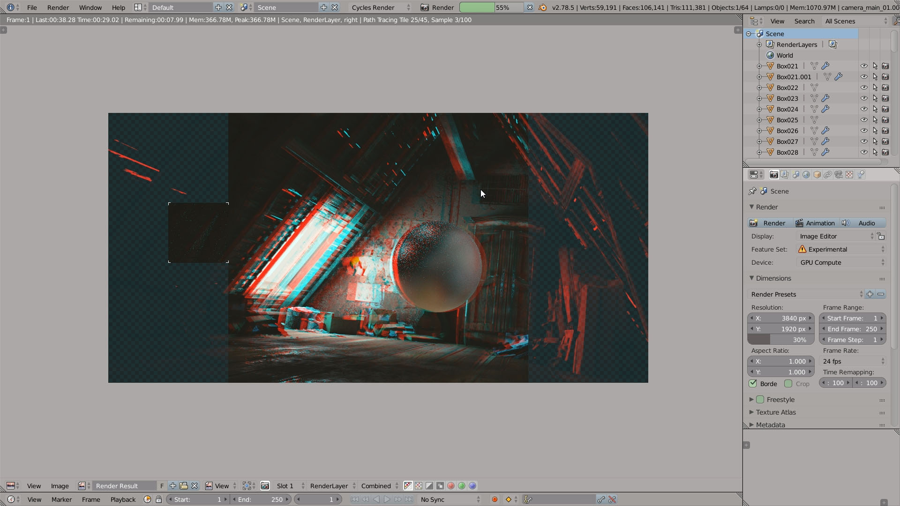
Task: Open the World properties tab globe icon
Action: (806, 175)
